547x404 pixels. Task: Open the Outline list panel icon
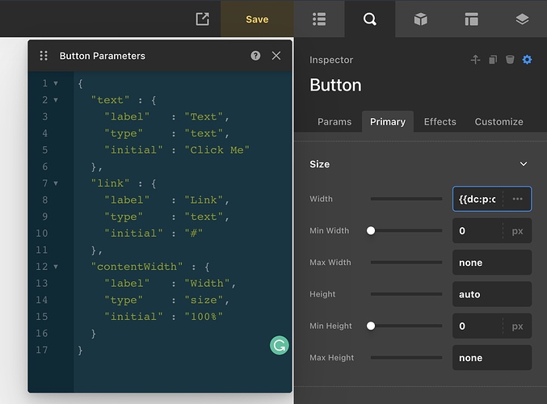[319, 19]
